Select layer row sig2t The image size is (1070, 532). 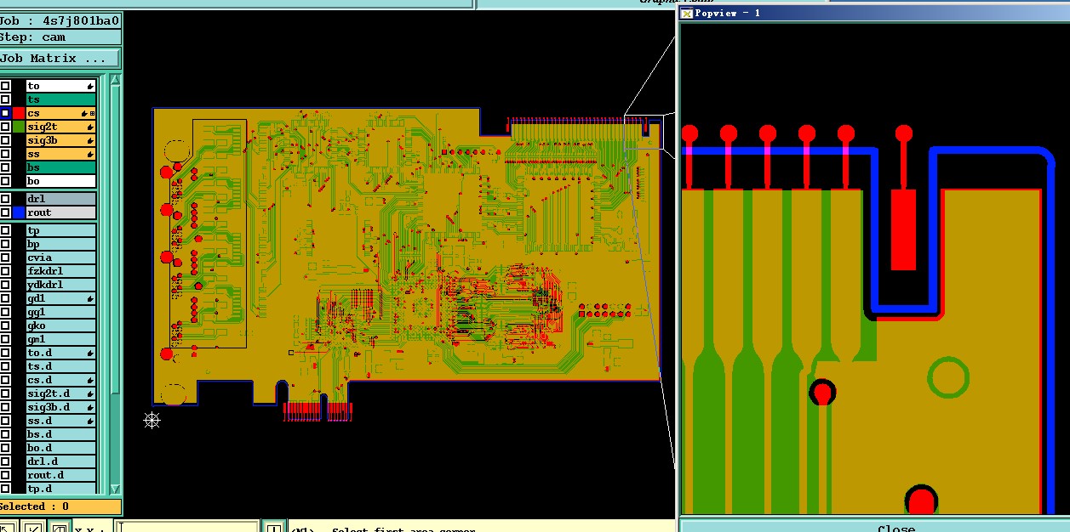(60, 127)
